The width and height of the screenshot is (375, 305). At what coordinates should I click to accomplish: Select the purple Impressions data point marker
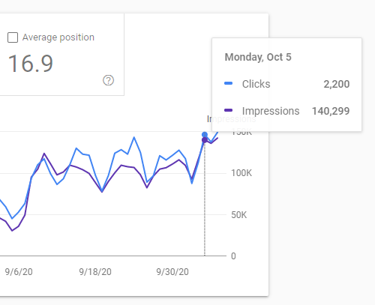pyautogui.click(x=205, y=140)
